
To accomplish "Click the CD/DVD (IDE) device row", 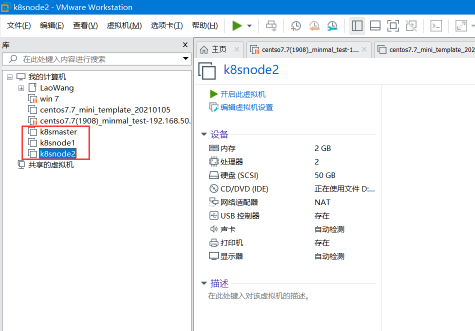I will 291,188.
